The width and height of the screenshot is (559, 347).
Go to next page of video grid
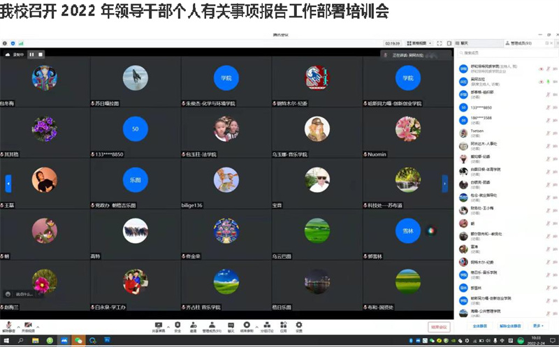pyautogui.click(x=445, y=183)
